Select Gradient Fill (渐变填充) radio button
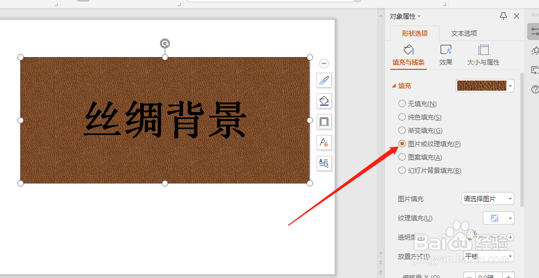Image resolution: width=539 pixels, height=278 pixels. 402,130
